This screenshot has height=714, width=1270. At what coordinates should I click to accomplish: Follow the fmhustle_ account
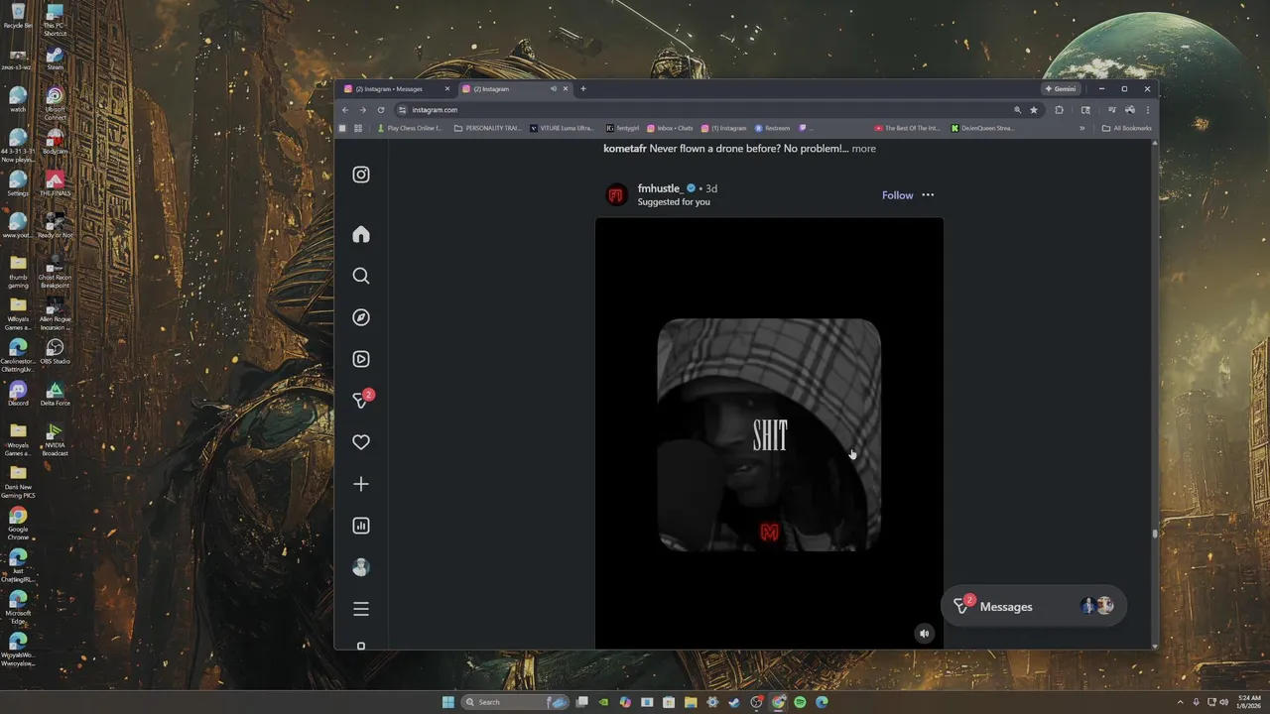coord(897,195)
